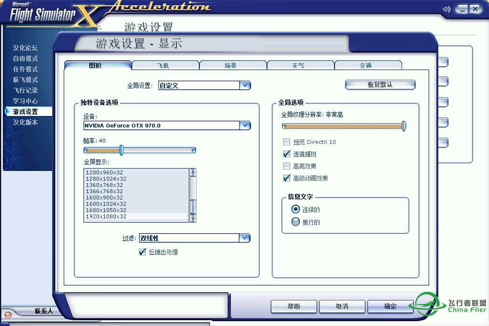Click the 恢复默认 button
The height and width of the screenshot is (326, 489).
tap(380, 85)
